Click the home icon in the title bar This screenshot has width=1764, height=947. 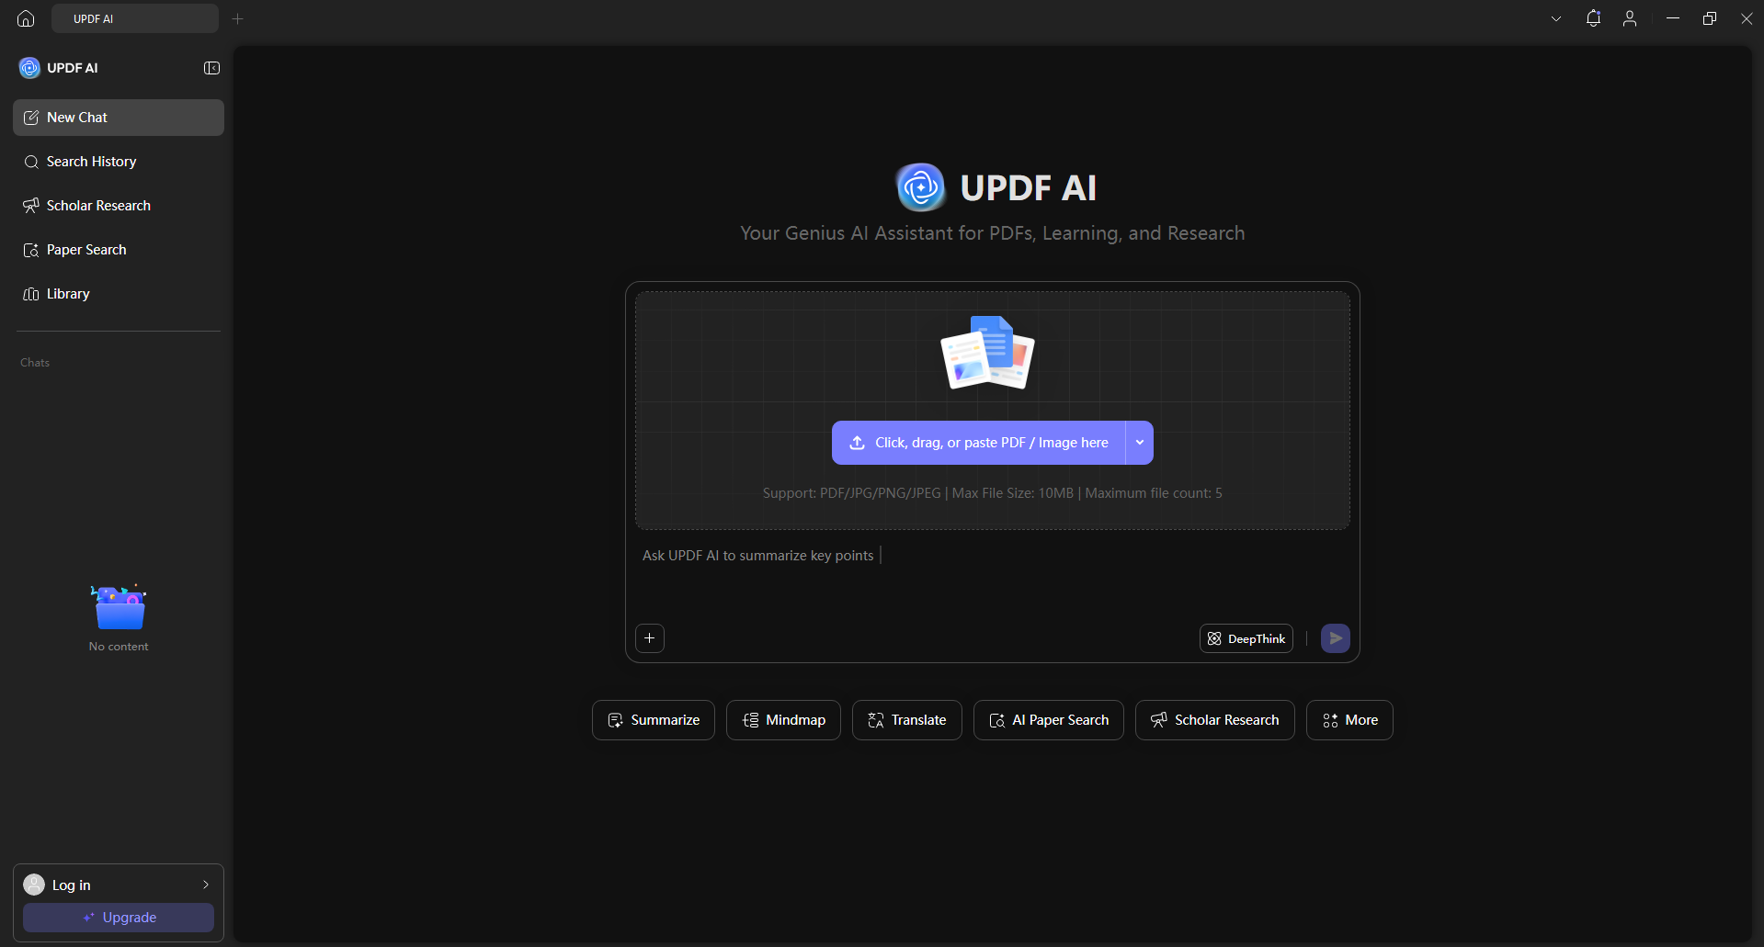click(26, 18)
